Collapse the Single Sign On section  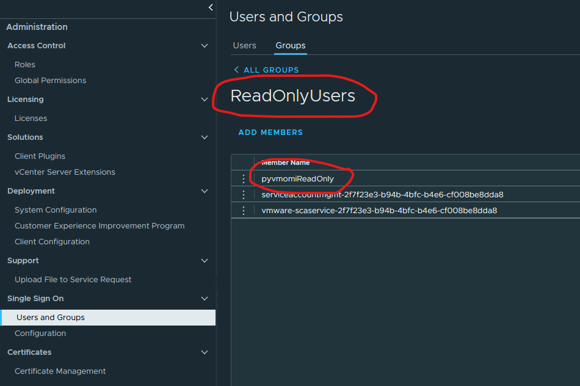[204, 298]
